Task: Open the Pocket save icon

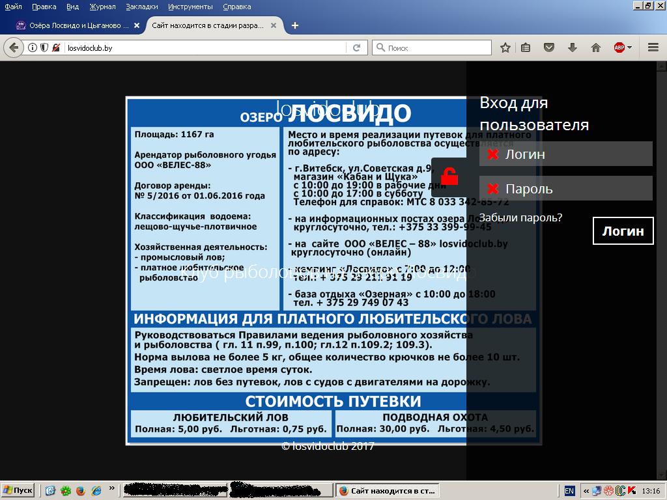Action: (549, 48)
